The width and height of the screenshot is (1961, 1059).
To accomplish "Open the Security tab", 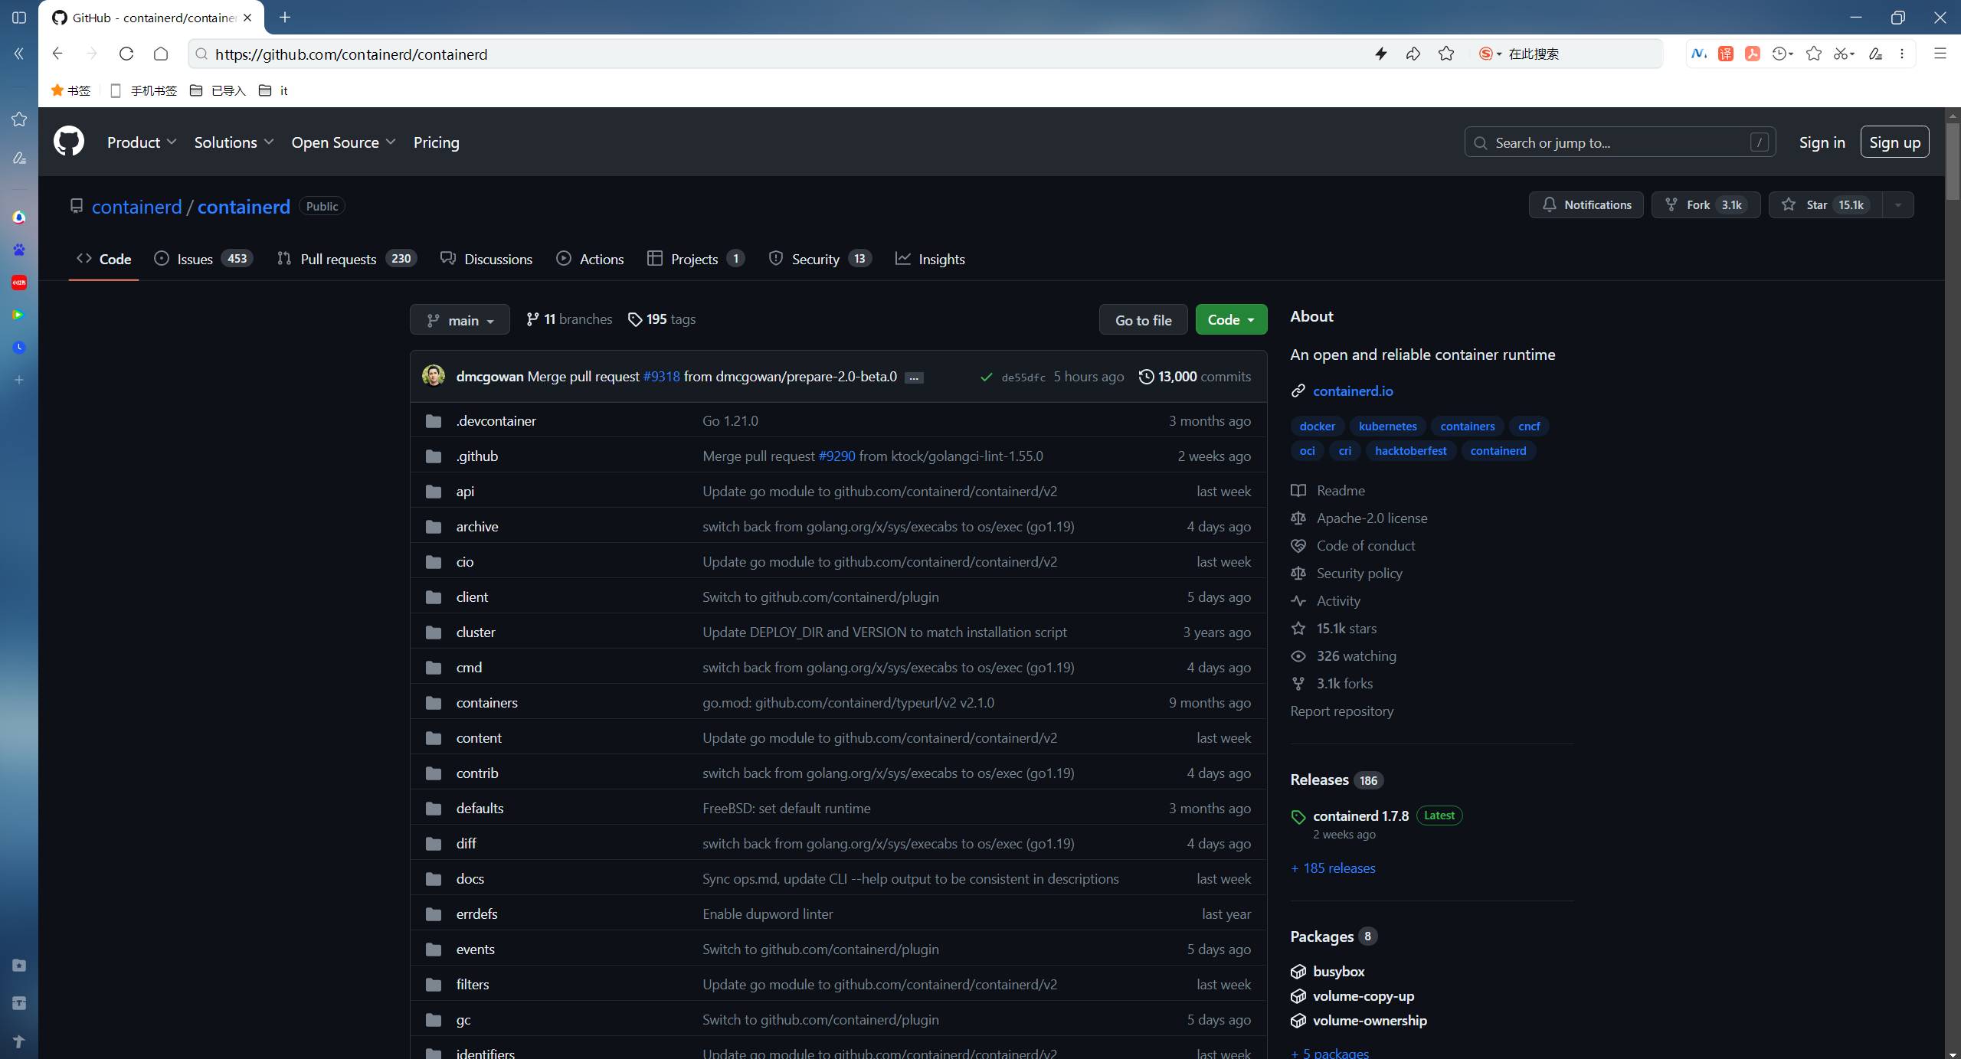I will tap(820, 259).
